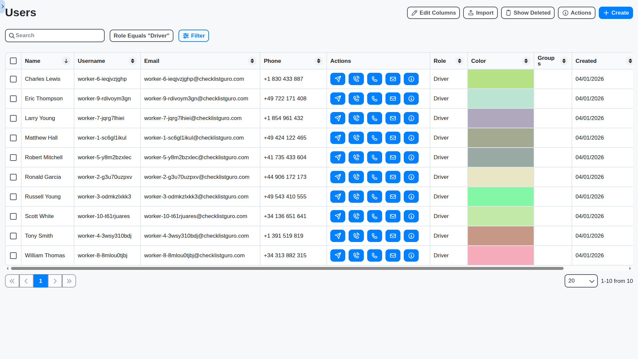
Task: Go to page 1 in pagination
Action: [41, 281]
